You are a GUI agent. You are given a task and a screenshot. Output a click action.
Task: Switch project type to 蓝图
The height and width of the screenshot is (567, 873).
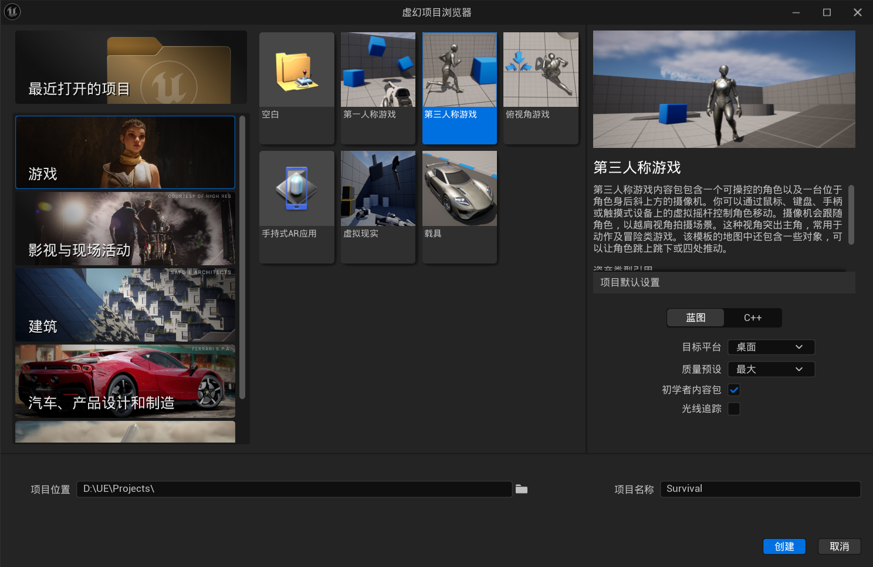696,318
